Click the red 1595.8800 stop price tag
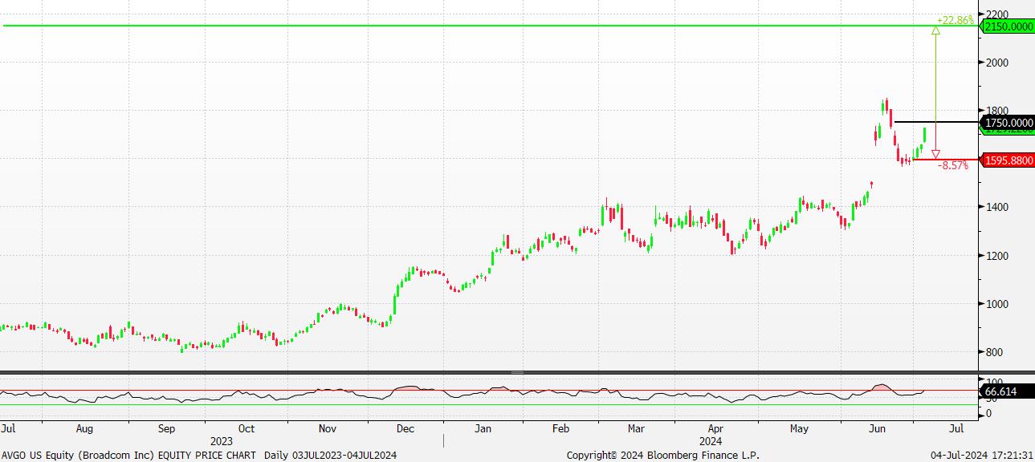 (x=1009, y=160)
